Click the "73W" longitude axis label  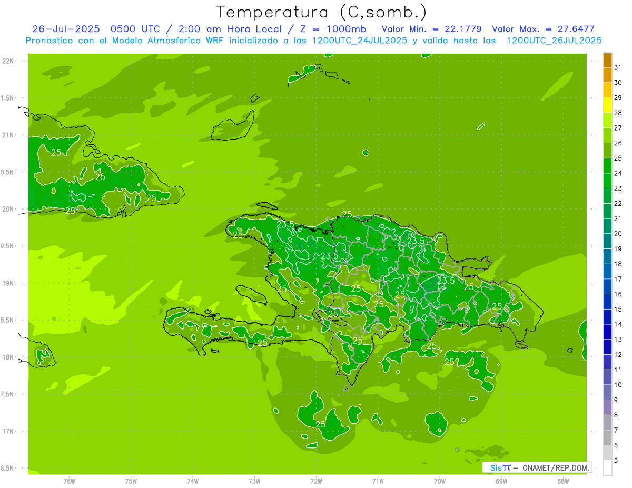[254, 481]
